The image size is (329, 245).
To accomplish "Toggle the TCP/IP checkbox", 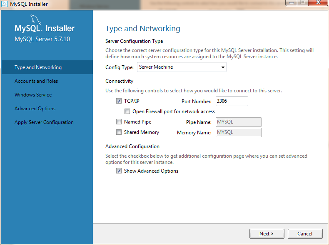I will click(119, 101).
